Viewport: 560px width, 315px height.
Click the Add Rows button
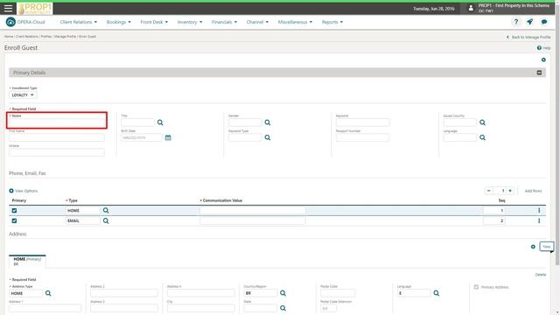(533, 191)
